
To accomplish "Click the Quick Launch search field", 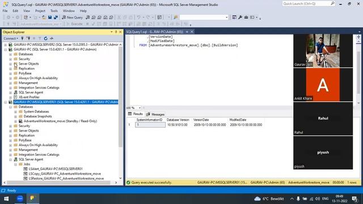I will tap(308, 4).
